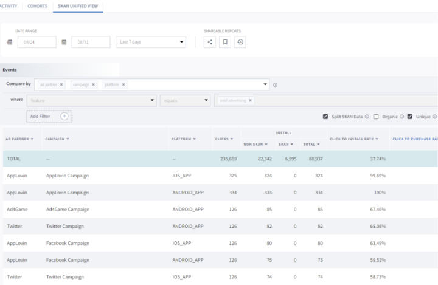Click the bookmark report icon
The image size is (438, 285).
(x=225, y=43)
